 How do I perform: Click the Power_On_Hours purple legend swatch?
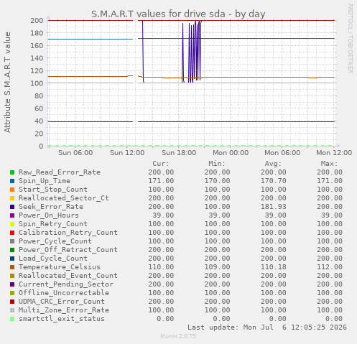(12, 215)
